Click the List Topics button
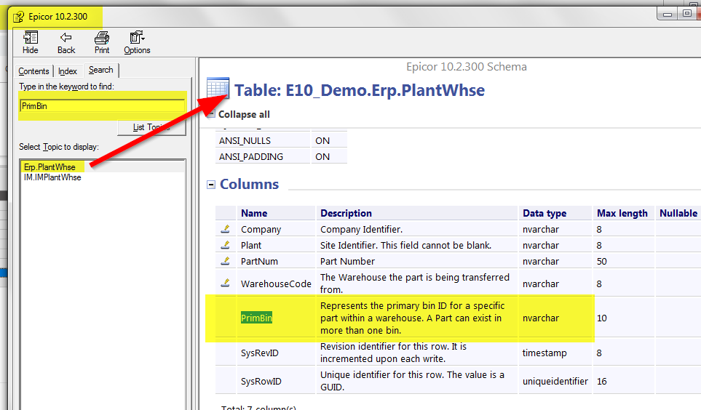 [151, 127]
